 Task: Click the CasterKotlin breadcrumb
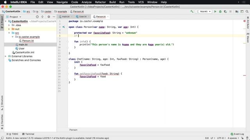coord(11,11)
